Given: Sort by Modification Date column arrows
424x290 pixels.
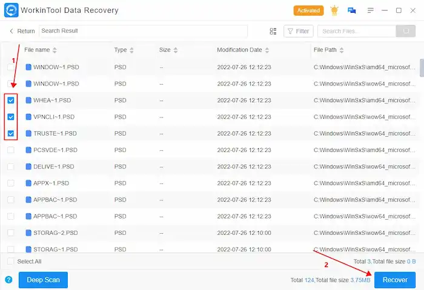Looking at the screenshot, I should point(267,50).
